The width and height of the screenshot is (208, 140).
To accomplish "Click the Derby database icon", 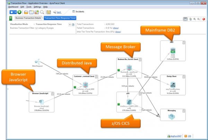I will (173, 85).
